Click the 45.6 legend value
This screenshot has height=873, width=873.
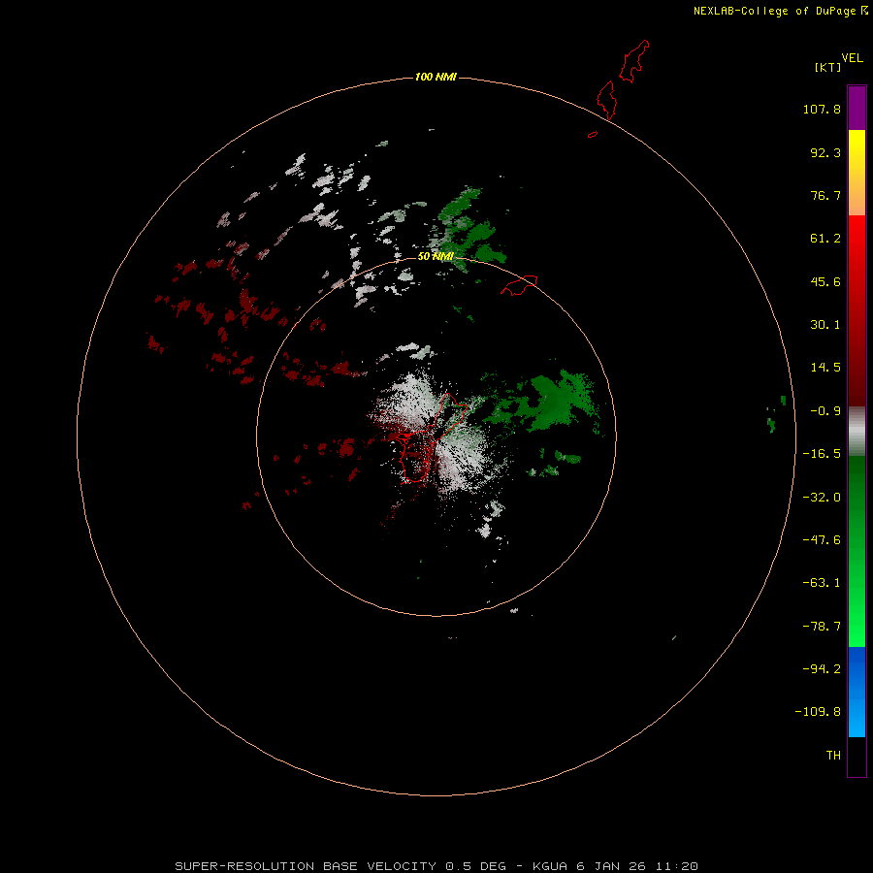[825, 281]
